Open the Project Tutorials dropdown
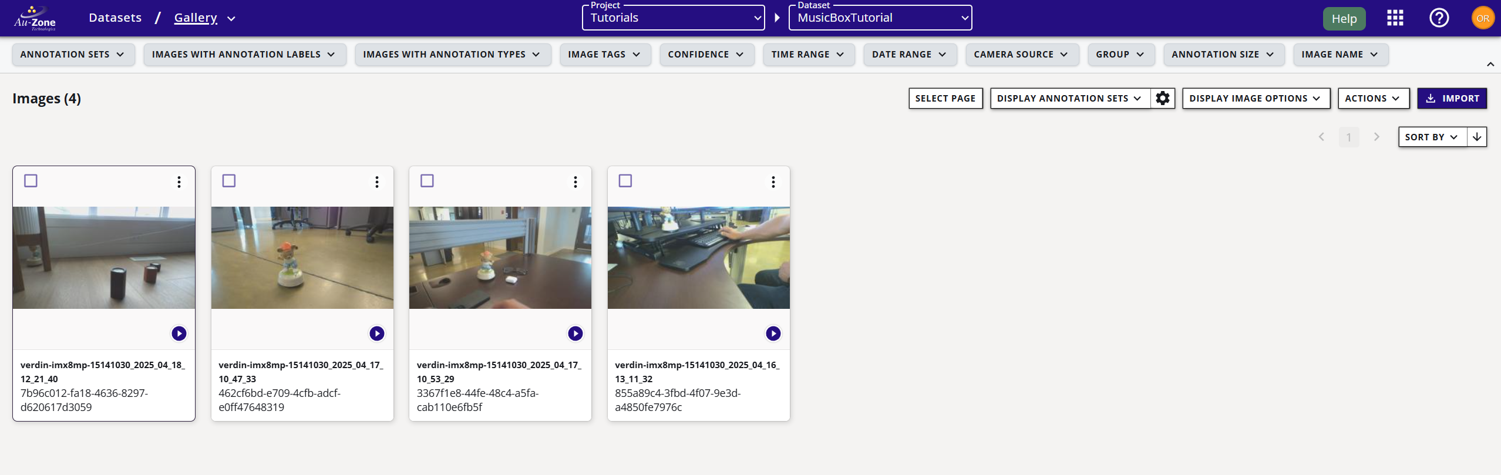The width and height of the screenshot is (1501, 475). [673, 18]
